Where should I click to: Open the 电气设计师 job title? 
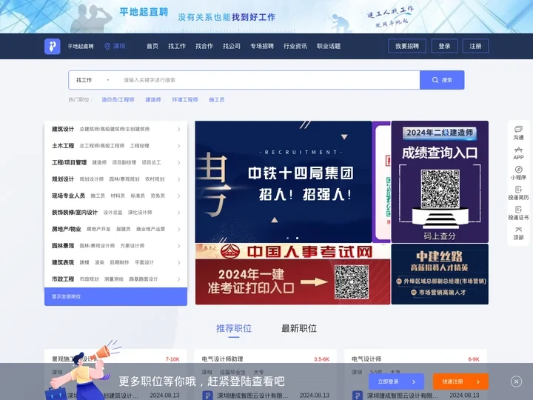pyautogui.click(x=366, y=359)
